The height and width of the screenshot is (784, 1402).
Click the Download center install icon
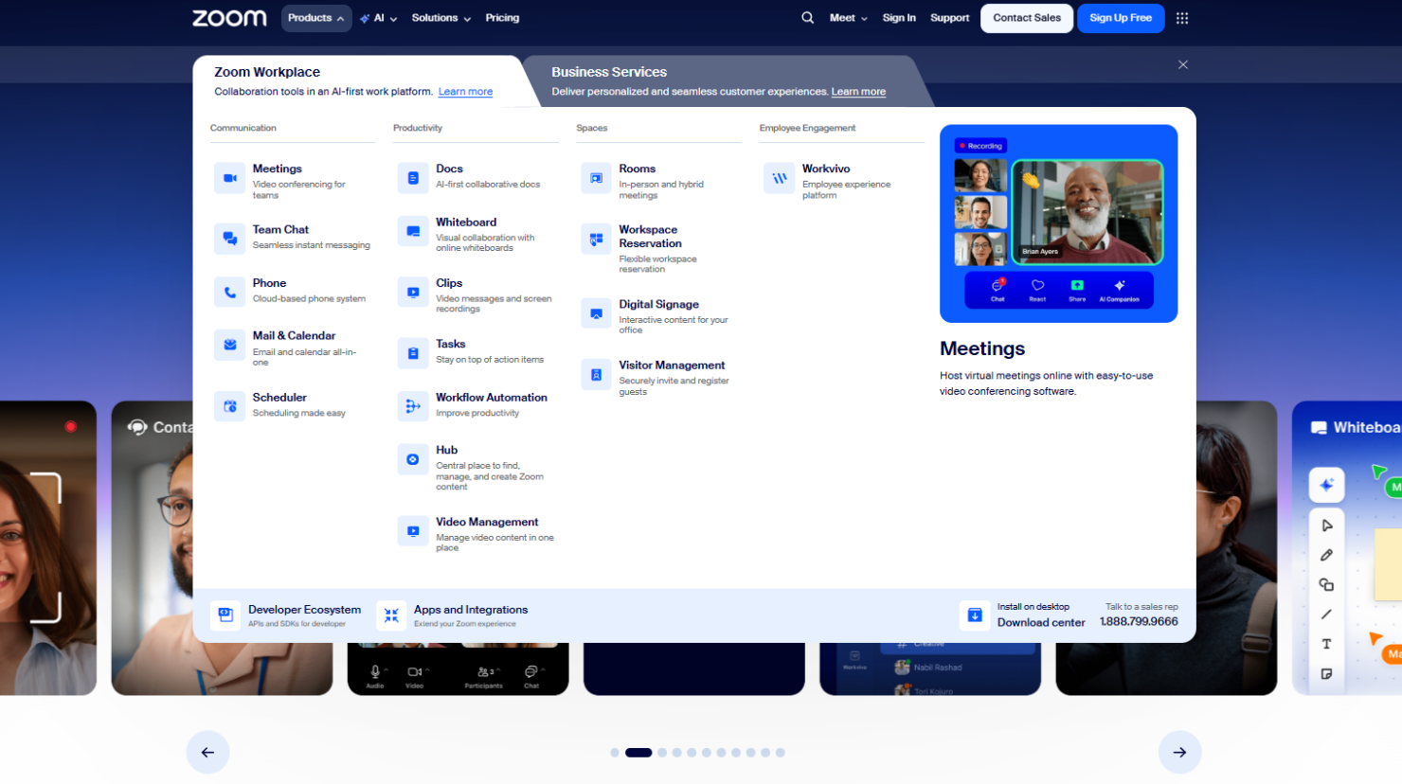tap(975, 615)
